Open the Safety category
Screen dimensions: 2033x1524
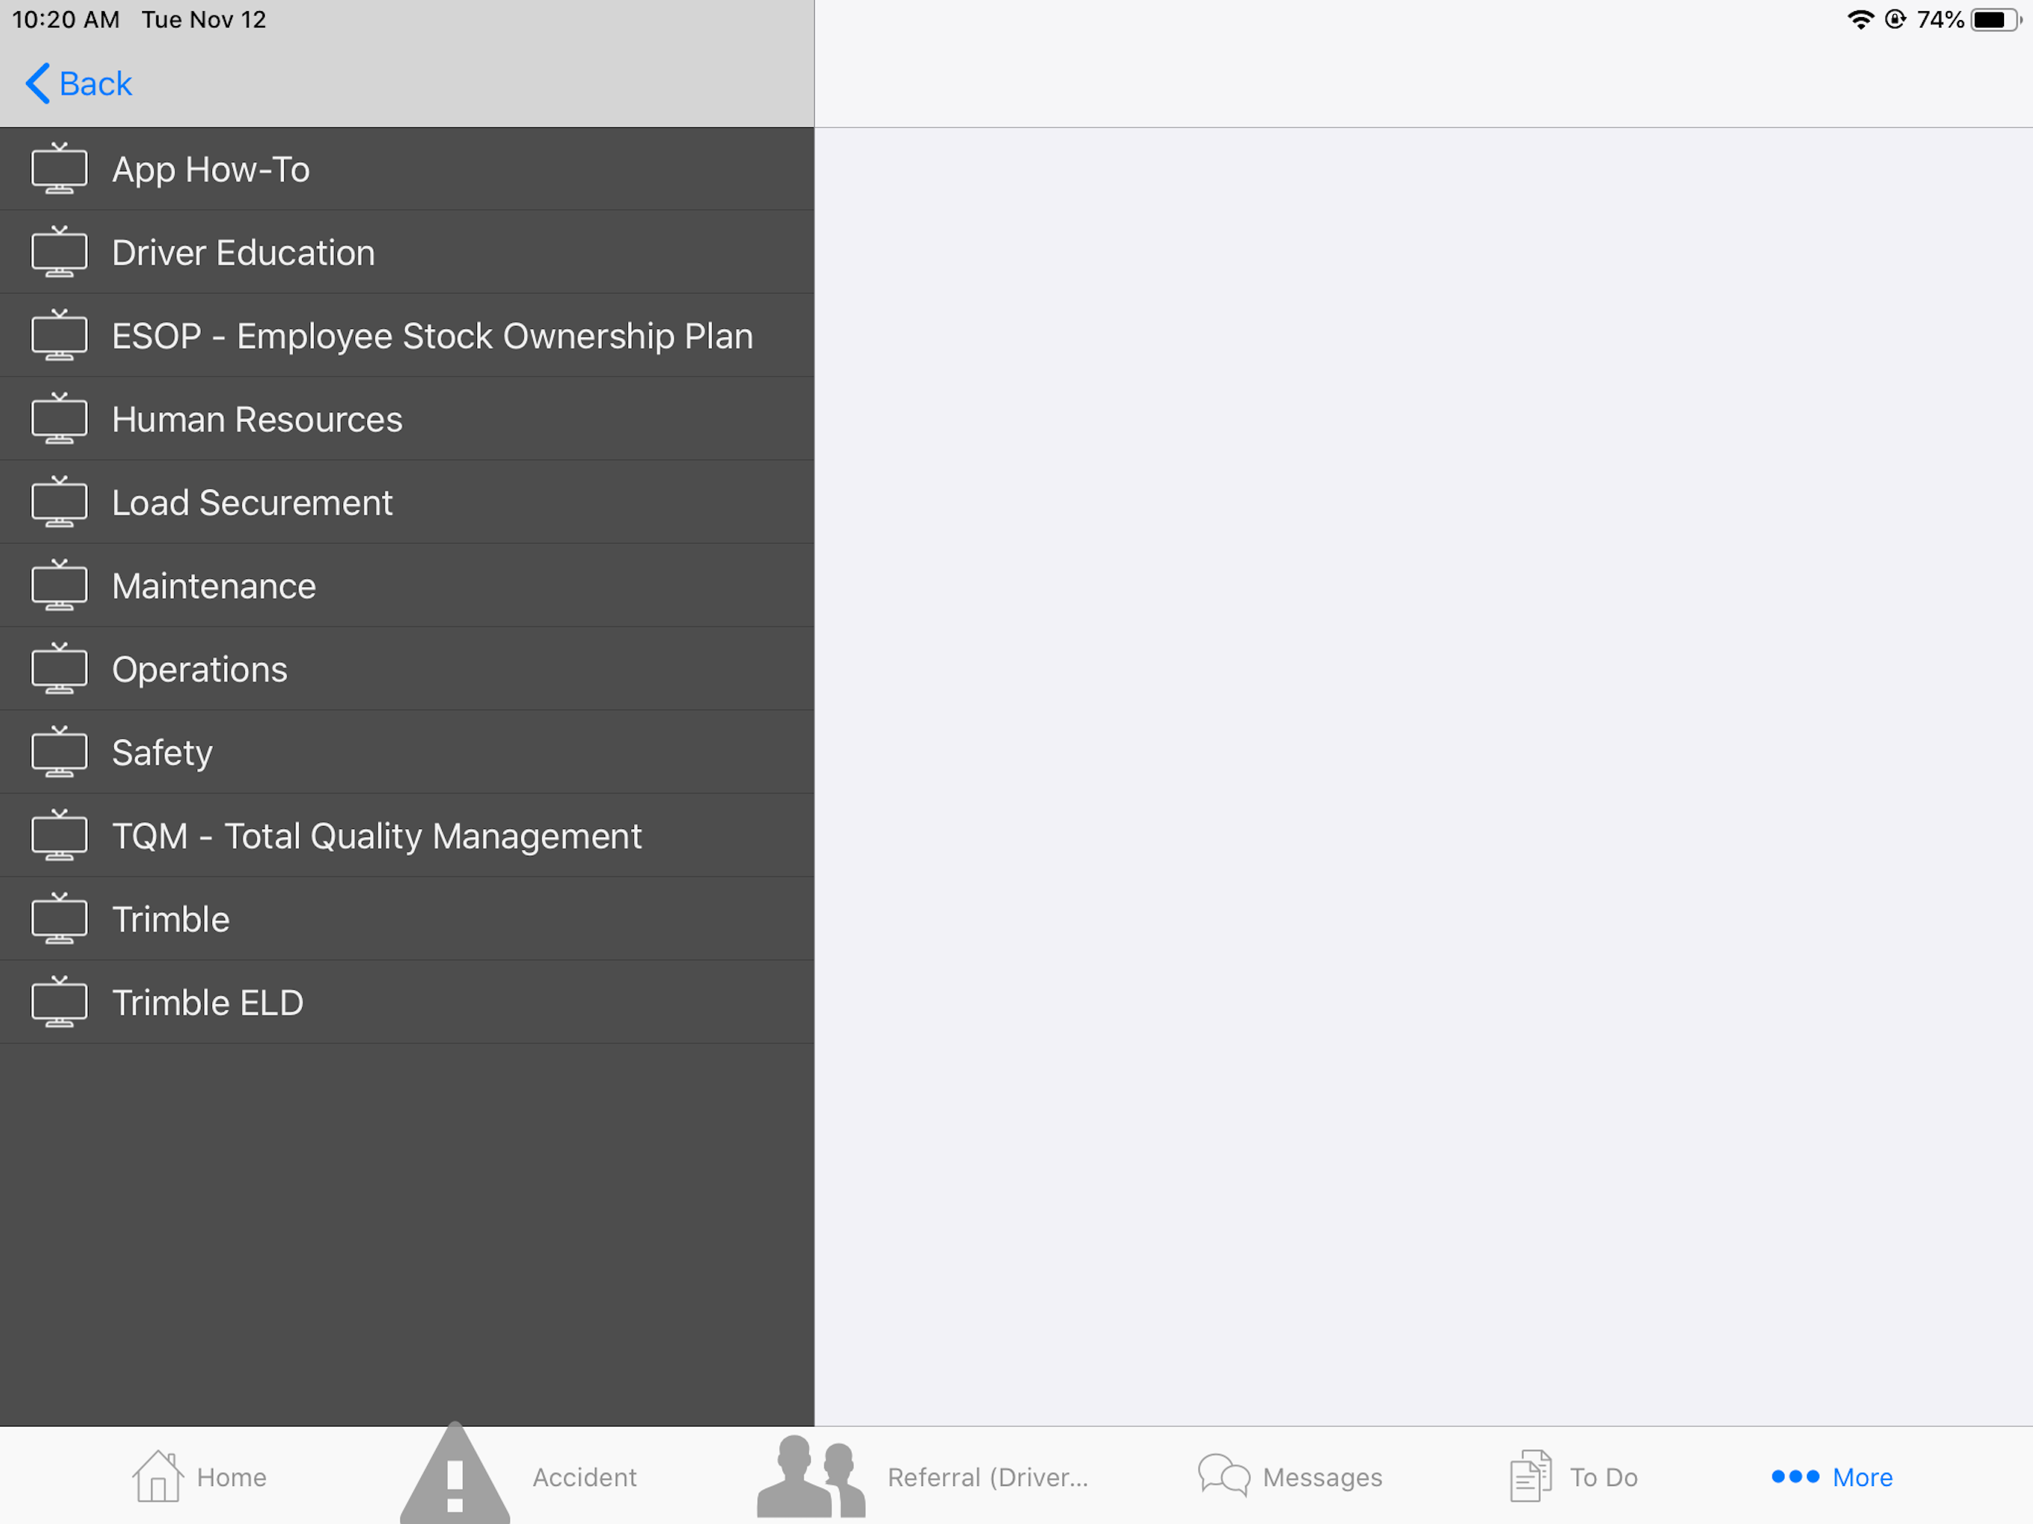tap(407, 752)
